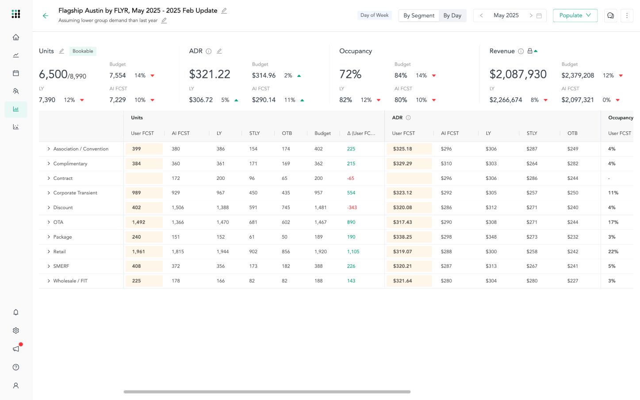
Task: Toggle the Bookable units badge
Action: 83,51
